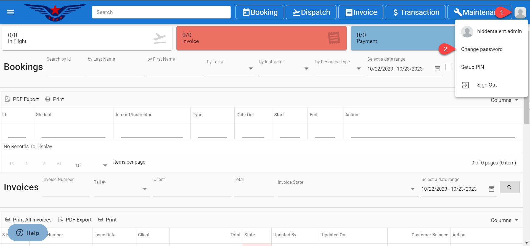Click the red Invoice summary card
The height and width of the screenshot is (246, 530).
261,38
